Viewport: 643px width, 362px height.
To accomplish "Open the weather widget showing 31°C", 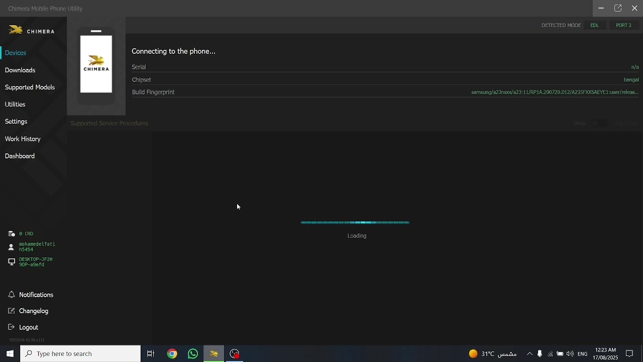I will (x=493, y=354).
